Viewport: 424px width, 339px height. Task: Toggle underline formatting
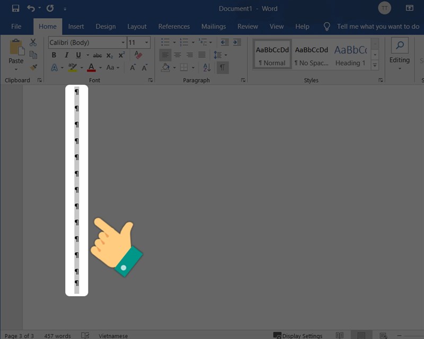click(78, 55)
